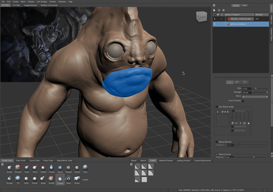Expand the Layers panel options arrow
The height and width of the screenshot is (192, 273).
(214, 6)
